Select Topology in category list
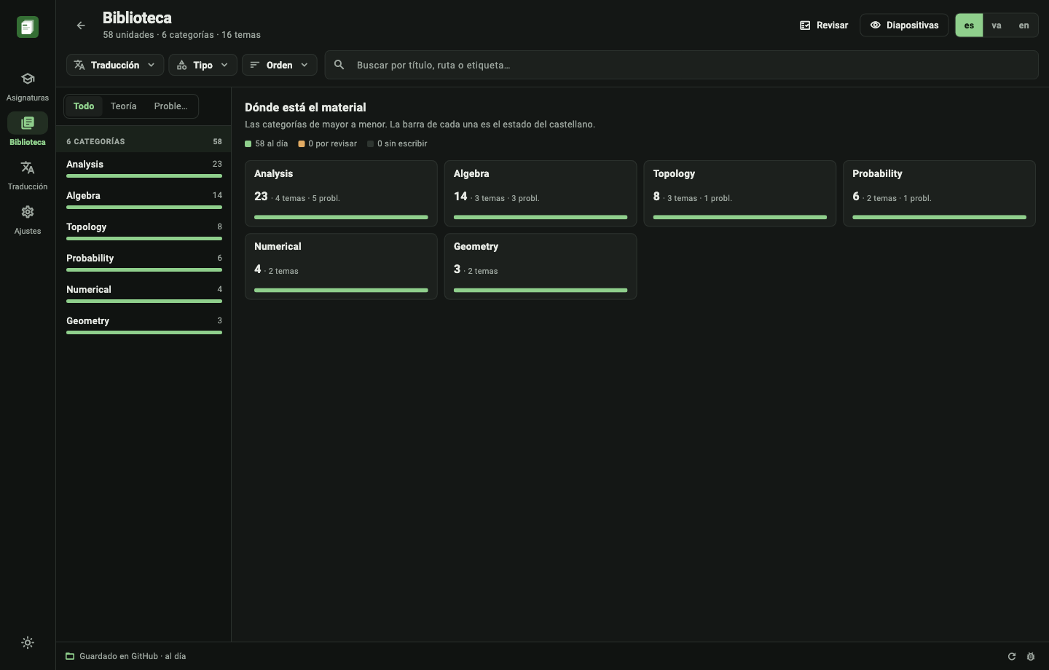This screenshot has height=670, width=1049. [x=144, y=230]
